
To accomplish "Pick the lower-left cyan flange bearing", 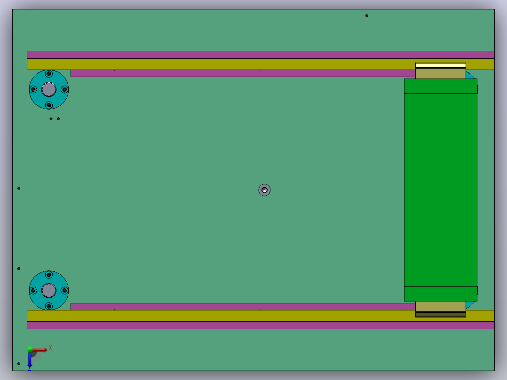I will [x=49, y=291].
